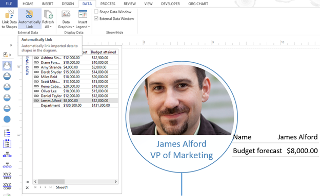Image resolution: width=320 pixels, height=196 pixels.
Task: Close the External Data window
Action: [x=27, y=188]
